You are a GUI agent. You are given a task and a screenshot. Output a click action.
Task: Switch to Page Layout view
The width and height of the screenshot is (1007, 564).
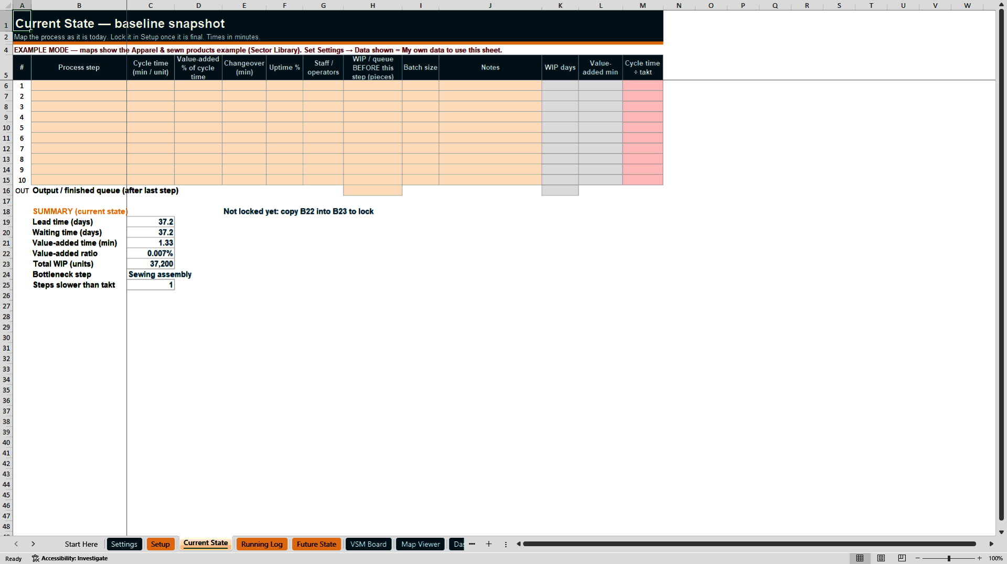click(881, 558)
